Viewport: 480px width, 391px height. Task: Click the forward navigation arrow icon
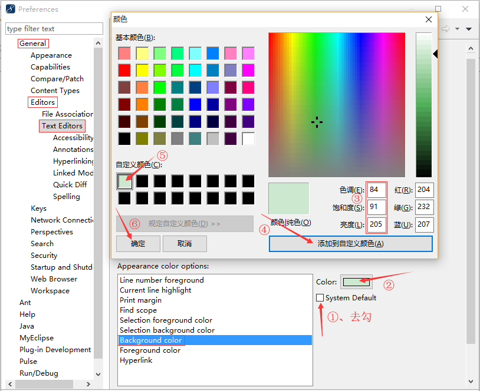coord(446,29)
